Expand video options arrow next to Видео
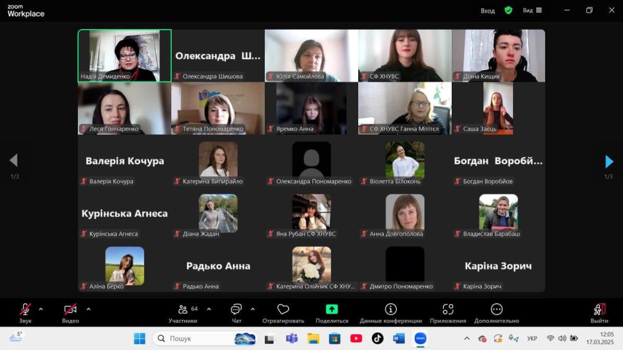Image resolution: width=623 pixels, height=350 pixels. tap(88, 310)
